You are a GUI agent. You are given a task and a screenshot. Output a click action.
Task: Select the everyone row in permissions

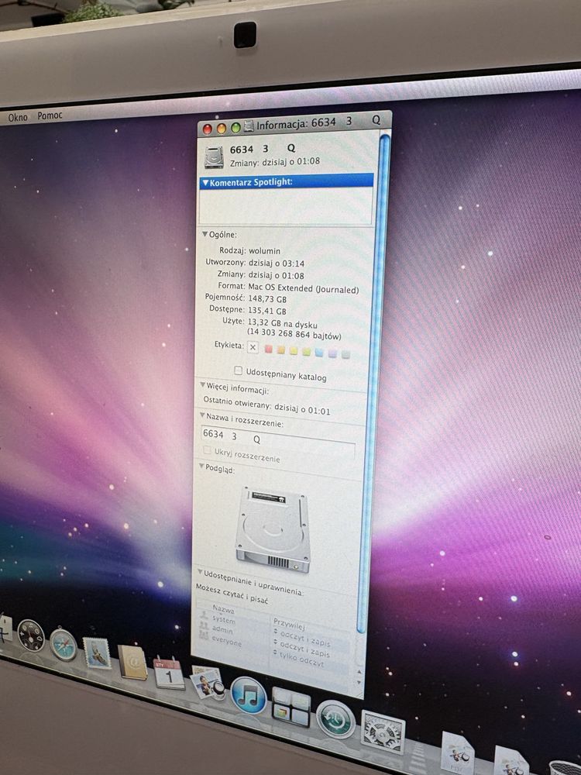(272, 650)
